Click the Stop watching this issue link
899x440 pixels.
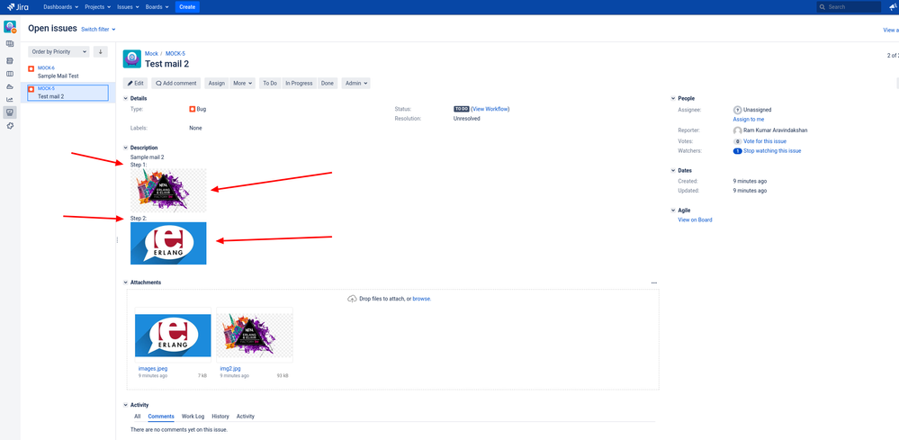(772, 151)
